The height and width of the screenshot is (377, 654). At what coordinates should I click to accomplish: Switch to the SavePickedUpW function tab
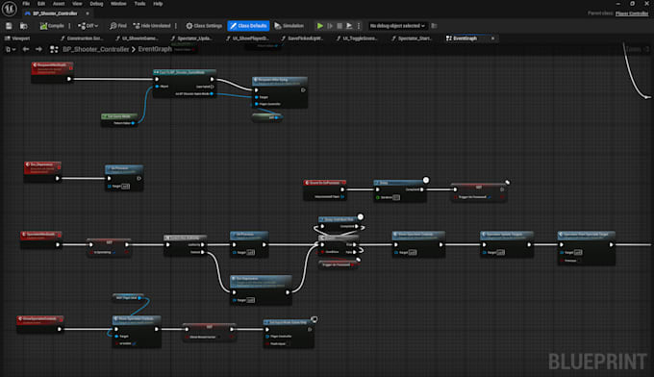coord(302,38)
